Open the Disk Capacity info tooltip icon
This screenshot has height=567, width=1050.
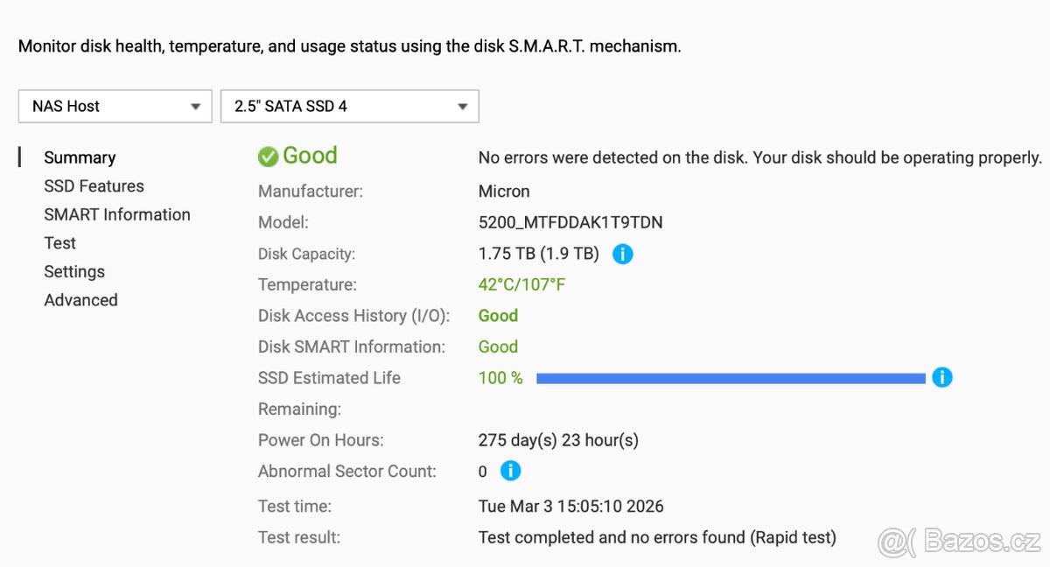622,254
